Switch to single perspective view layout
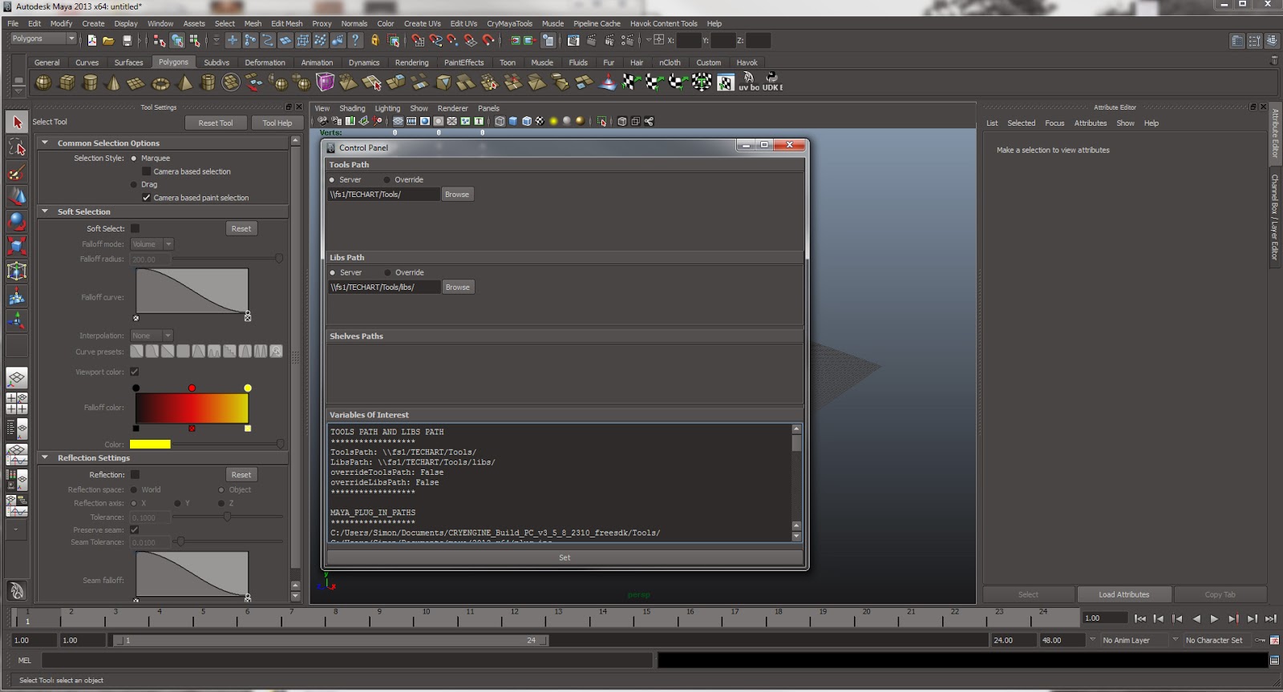Screen dimensions: 1283x692 pos(17,378)
